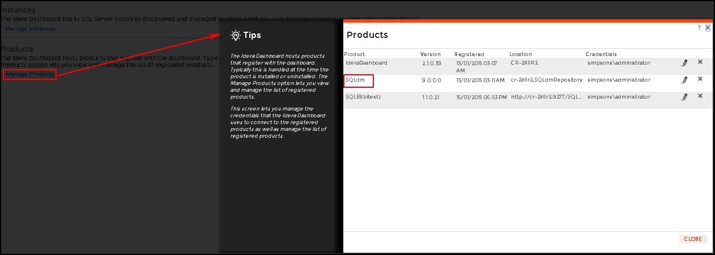Viewport: 715px width, 255px height.
Task: Remove SQLBI(bitest) from registered products
Action: (700, 96)
